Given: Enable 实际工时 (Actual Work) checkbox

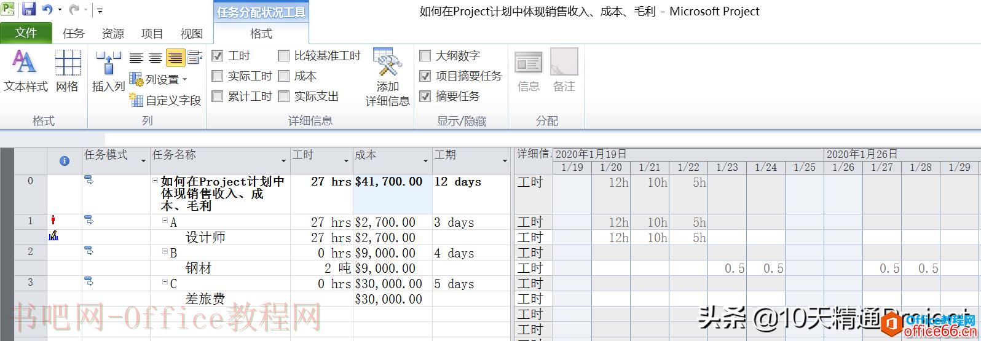Looking at the screenshot, I should (217, 76).
